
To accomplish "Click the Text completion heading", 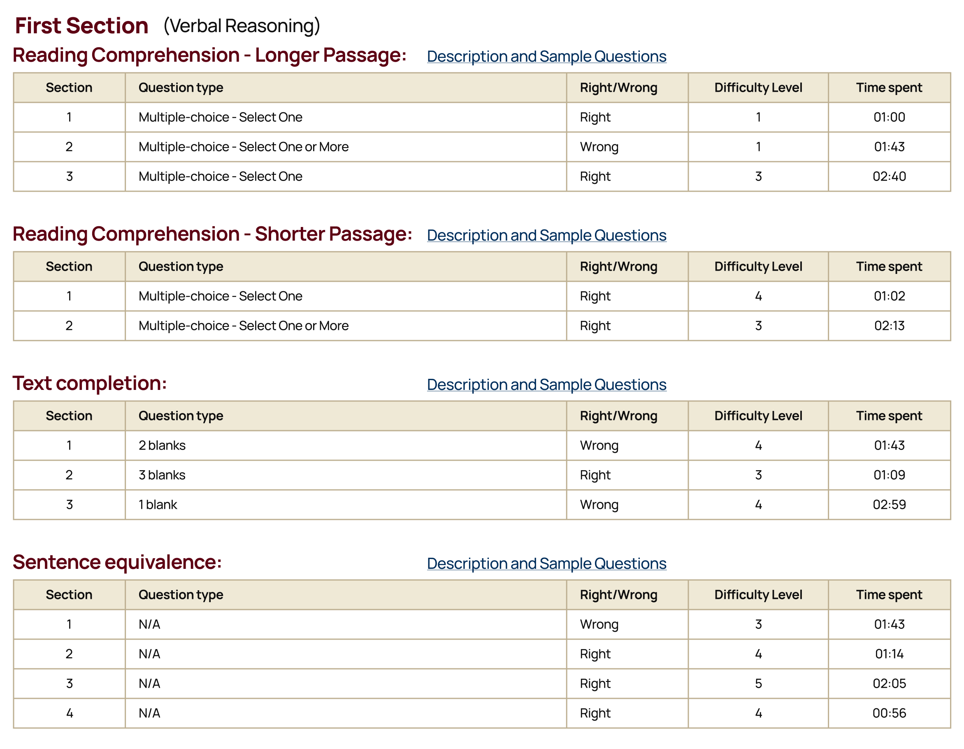I will 89,383.
